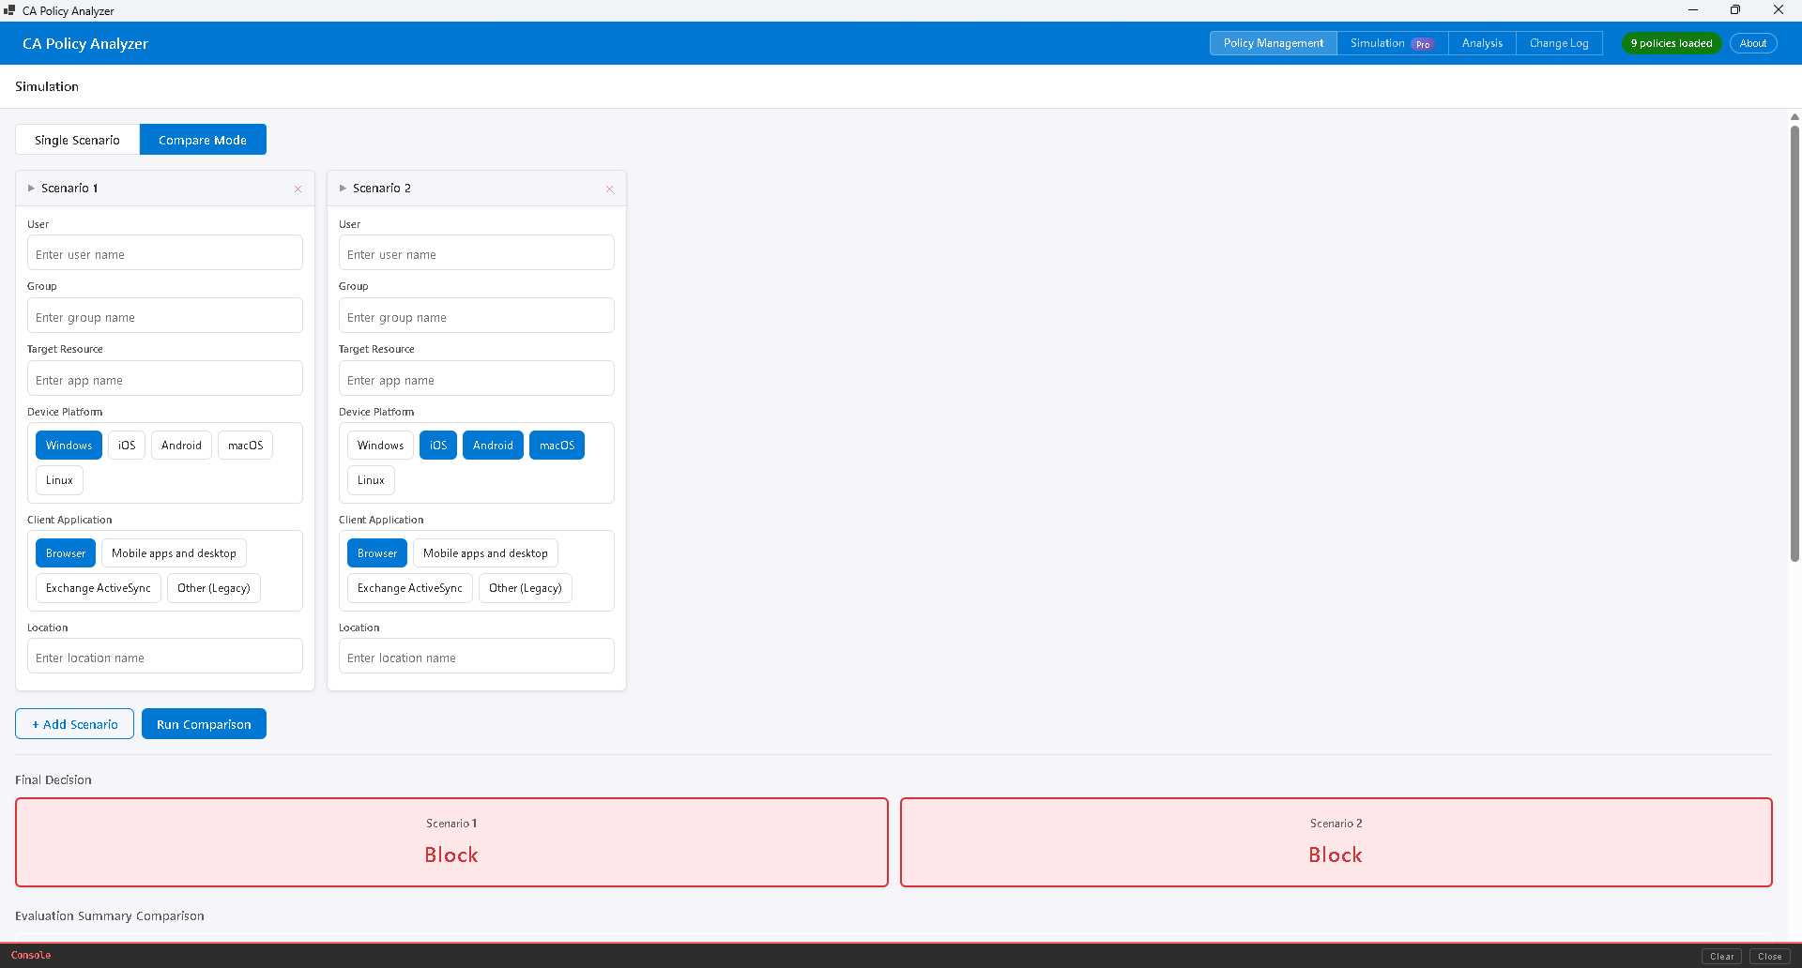Go to the Change Log tab
Image resolution: width=1802 pixels, height=968 pixels.
pos(1558,43)
